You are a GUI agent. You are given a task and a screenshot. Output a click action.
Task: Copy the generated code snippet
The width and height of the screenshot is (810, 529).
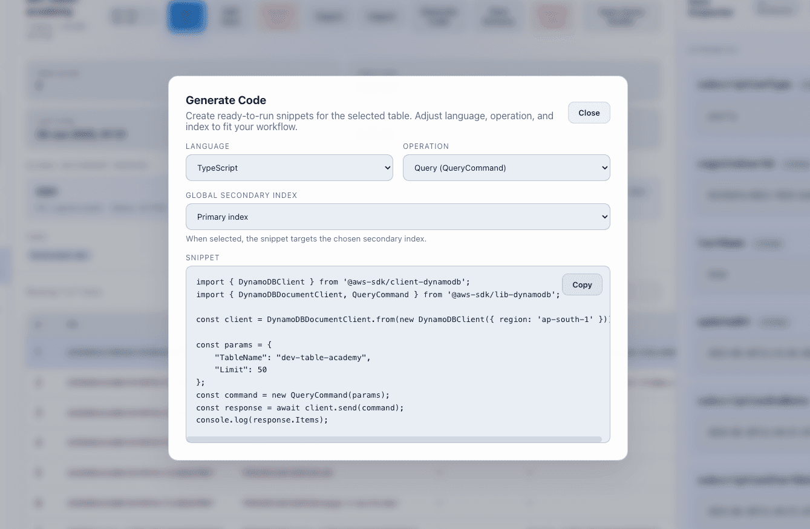click(582, 284)
